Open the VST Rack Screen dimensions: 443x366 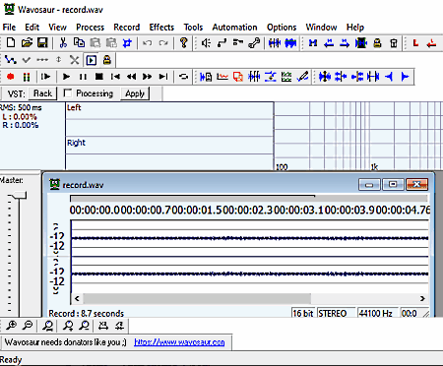coord(42,93)
